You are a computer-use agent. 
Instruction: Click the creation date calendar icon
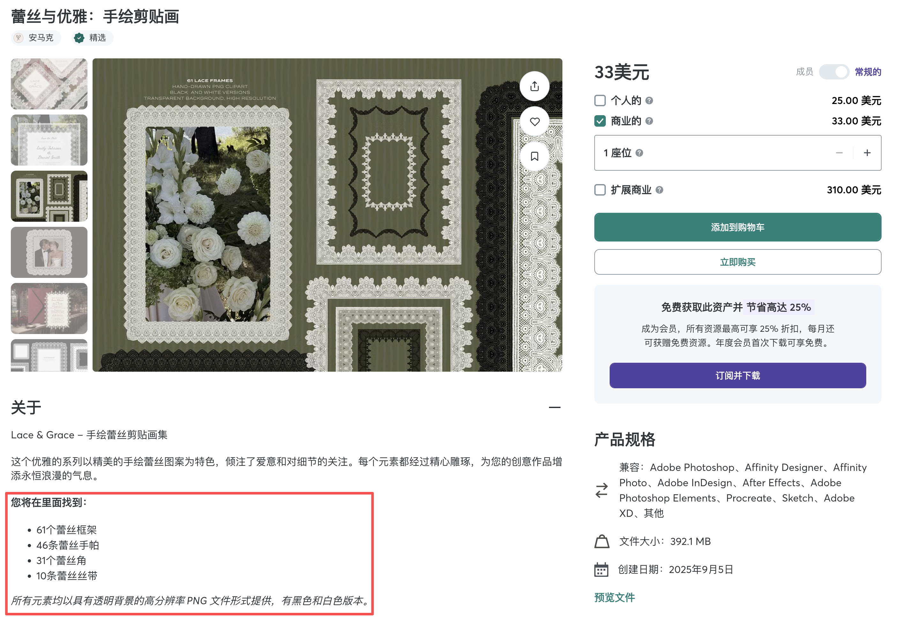601,570
